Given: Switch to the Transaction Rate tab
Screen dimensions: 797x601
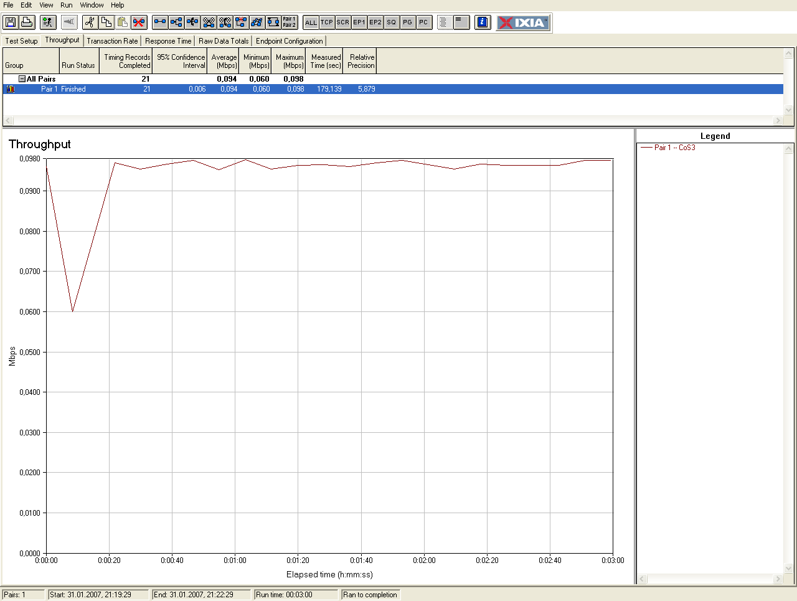Looking at the screenshot, I should click(112, 41).
